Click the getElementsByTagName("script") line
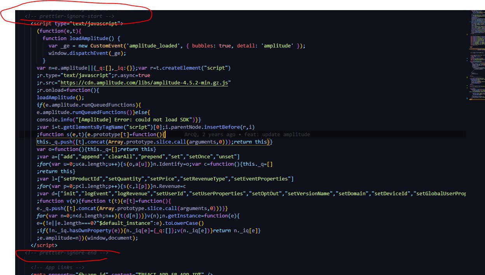This screenshot has height=275, width=485. (x=145, y=127)
